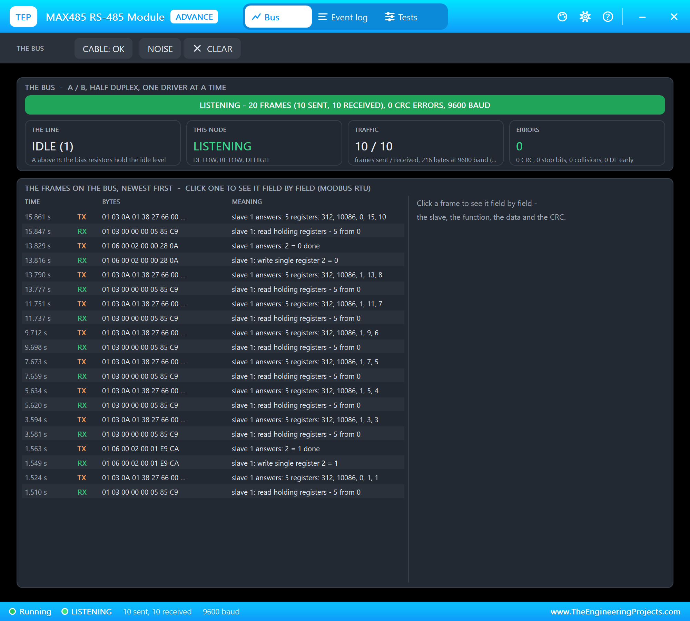Select the RX frame at 13.777 s
The height and width of the screenshot is (621, 690).
tap(213, 289)
